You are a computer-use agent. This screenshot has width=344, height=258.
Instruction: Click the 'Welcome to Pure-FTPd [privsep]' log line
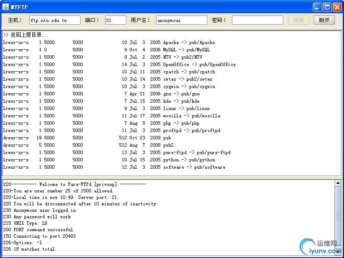[74, 185]
